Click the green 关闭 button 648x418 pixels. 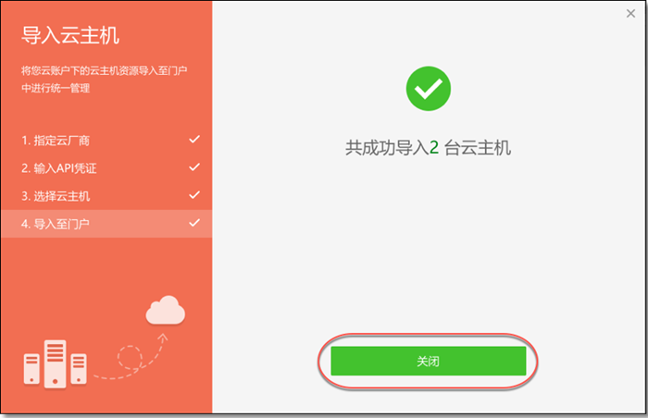[428, 361]
